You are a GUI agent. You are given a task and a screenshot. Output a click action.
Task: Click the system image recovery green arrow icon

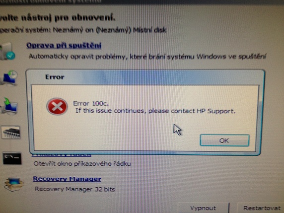point(10,106)
